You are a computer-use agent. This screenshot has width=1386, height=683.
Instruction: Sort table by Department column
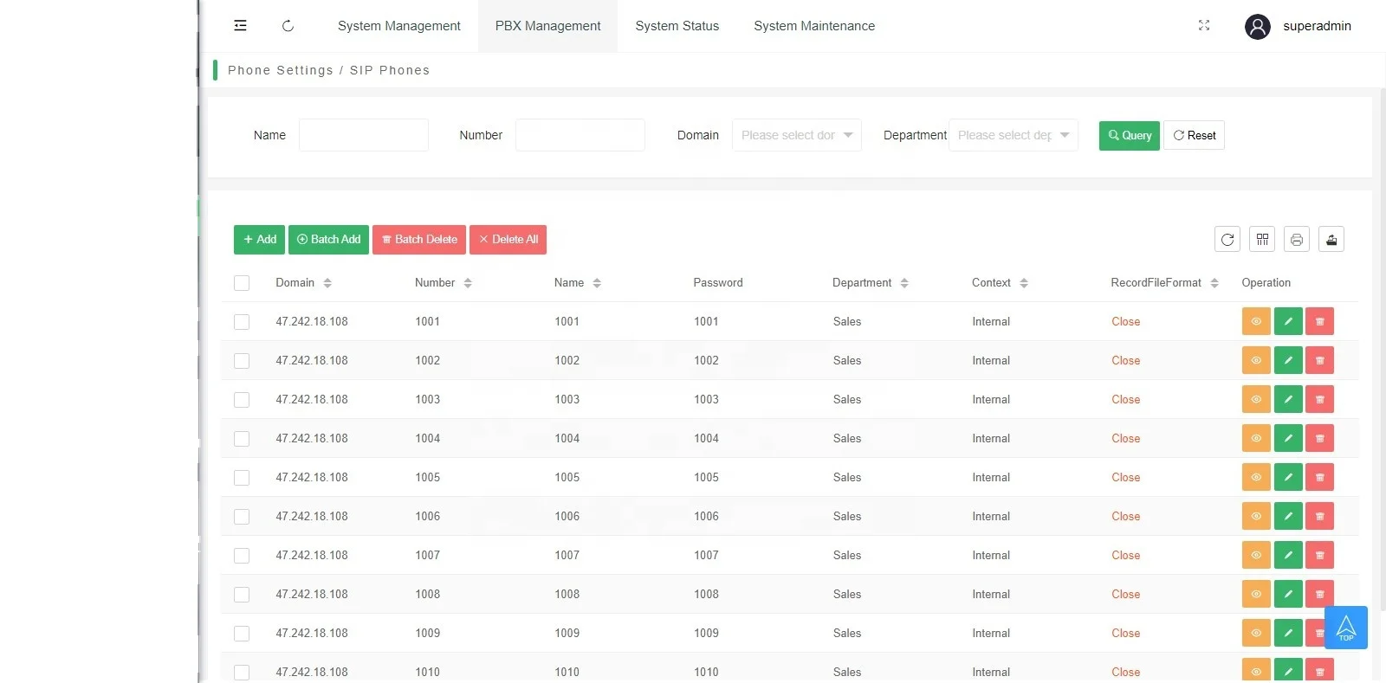[x=904, y=283]
